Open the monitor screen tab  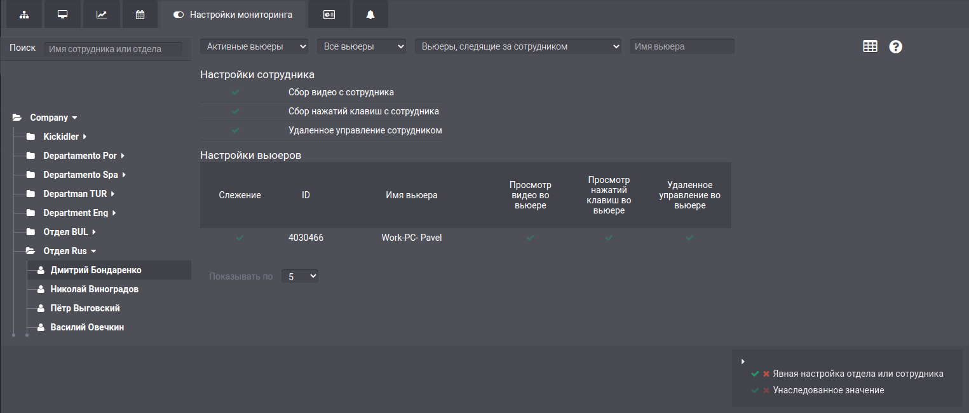[62, 15]
